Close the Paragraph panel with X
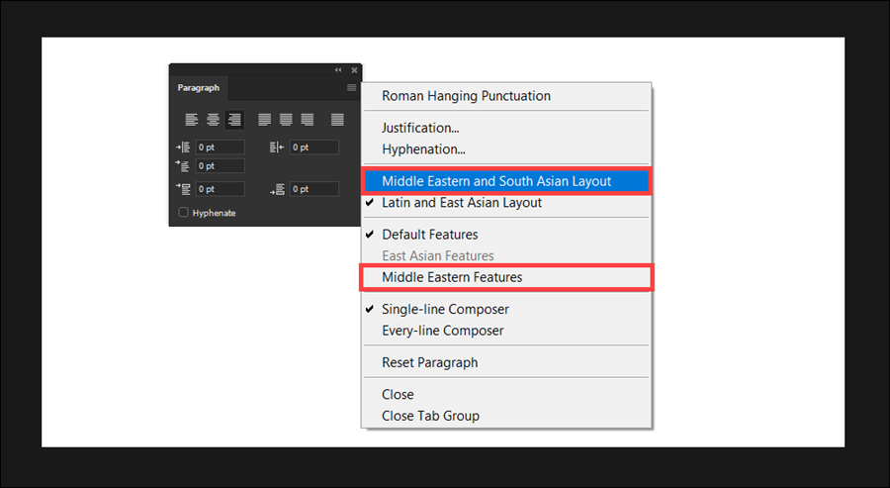 354,70
